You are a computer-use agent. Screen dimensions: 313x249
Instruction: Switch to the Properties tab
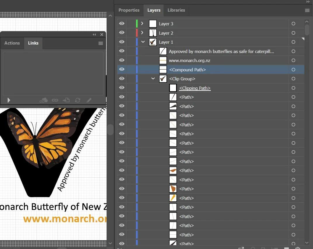pos(129,10)
